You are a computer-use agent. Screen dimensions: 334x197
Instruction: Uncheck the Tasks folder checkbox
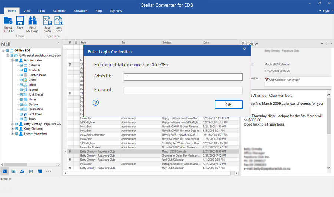(x=21, y=119)
